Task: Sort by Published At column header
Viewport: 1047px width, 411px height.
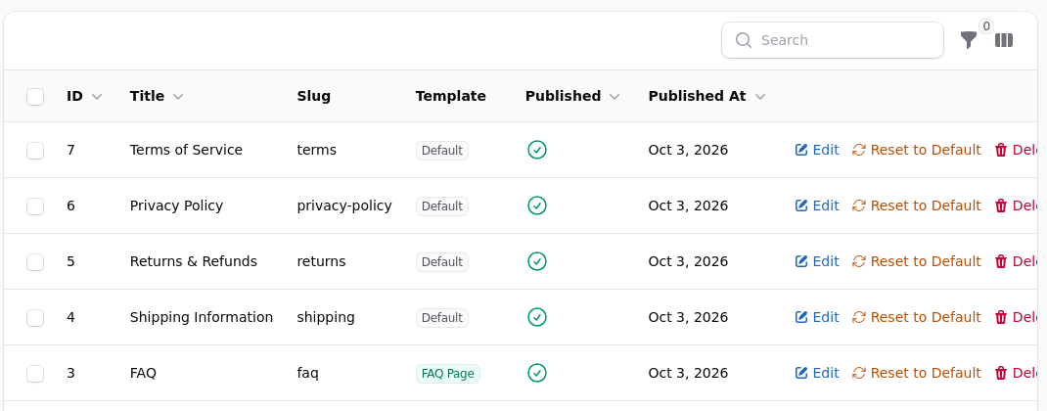Action: pos(706,96)
